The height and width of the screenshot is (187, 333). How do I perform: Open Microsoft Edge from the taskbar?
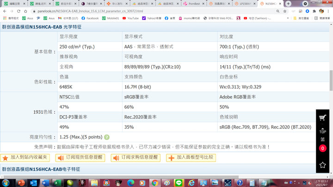click(130, 183)
